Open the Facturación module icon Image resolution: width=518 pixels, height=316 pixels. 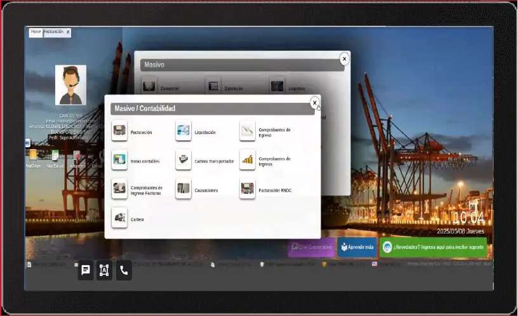point(119,131)
